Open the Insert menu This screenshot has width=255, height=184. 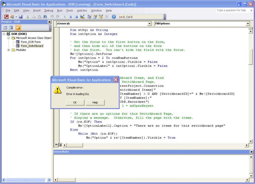[37, 10]
